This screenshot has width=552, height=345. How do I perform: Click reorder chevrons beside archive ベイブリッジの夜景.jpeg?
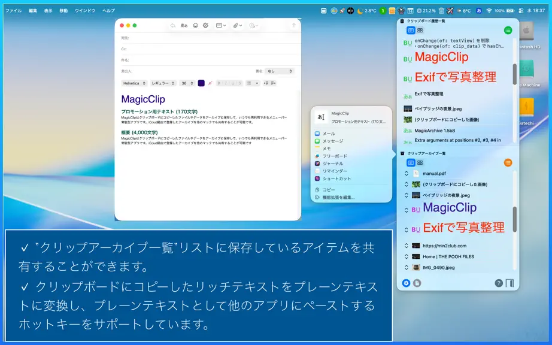coord(407,195)
